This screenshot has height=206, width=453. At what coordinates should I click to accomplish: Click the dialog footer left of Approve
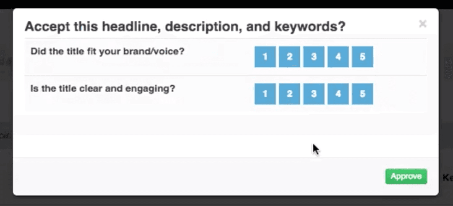(x=197, y=176)
